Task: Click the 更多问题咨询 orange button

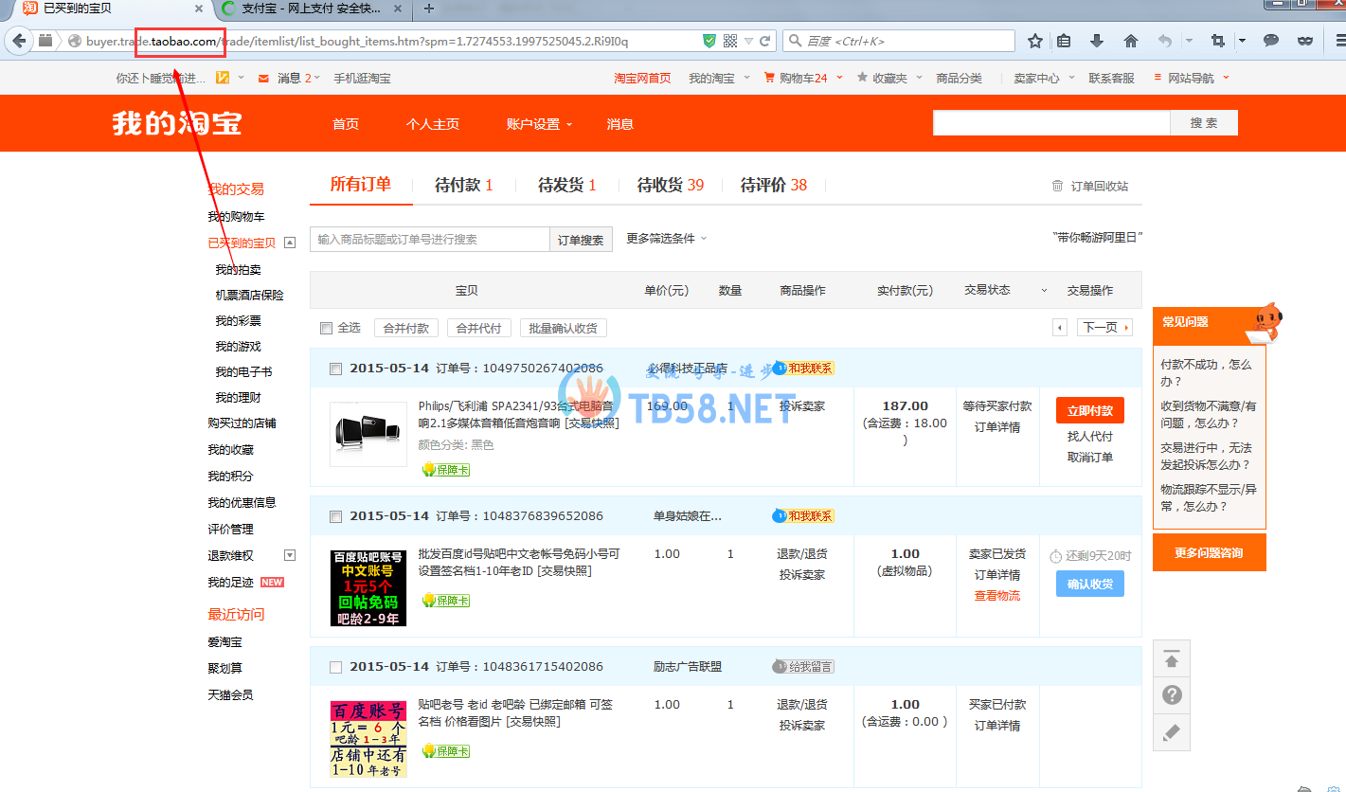Action: coord(1209,552)
